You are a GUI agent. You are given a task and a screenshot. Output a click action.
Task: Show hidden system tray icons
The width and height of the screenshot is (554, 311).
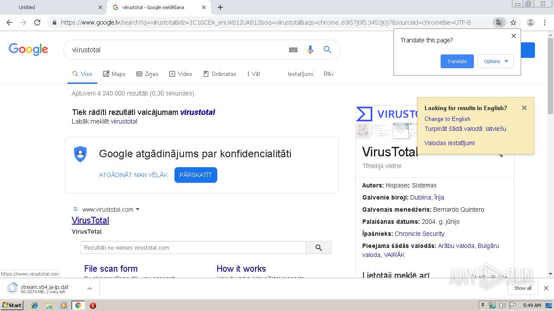[483, 305]
